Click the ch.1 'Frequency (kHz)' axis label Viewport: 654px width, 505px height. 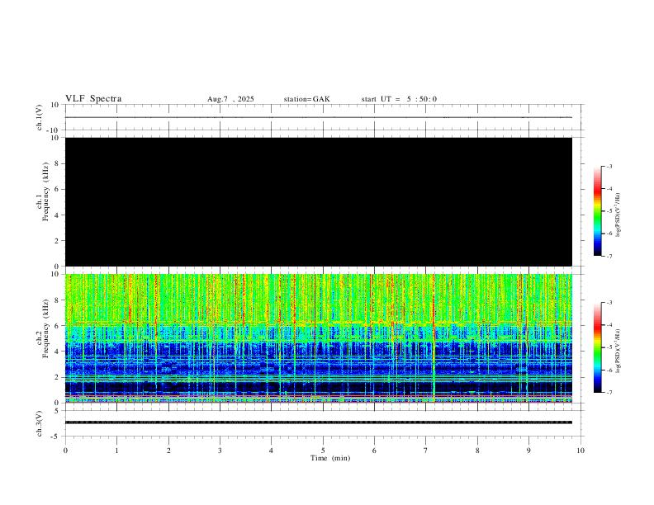point(45,191)
